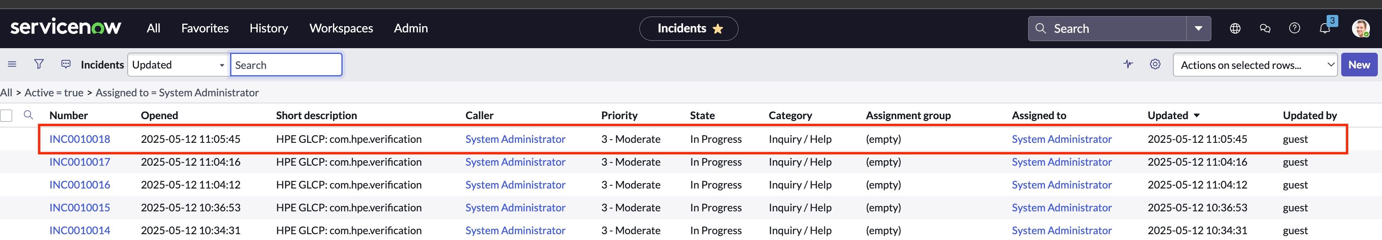Toggle the Incidents favorite star
This screenshot has width=1382, height=240.
(717, 28)
